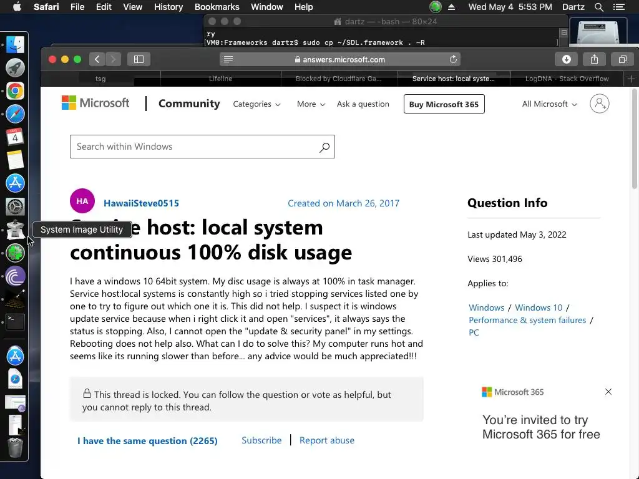Click Safari back navigation arrow
Image resolution: width=639 pixels, height=479 pixels.
[97, 59]
